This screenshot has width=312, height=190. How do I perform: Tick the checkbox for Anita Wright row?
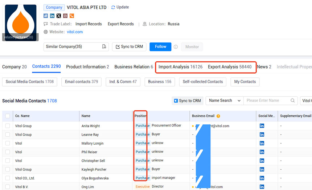[8, 126]
